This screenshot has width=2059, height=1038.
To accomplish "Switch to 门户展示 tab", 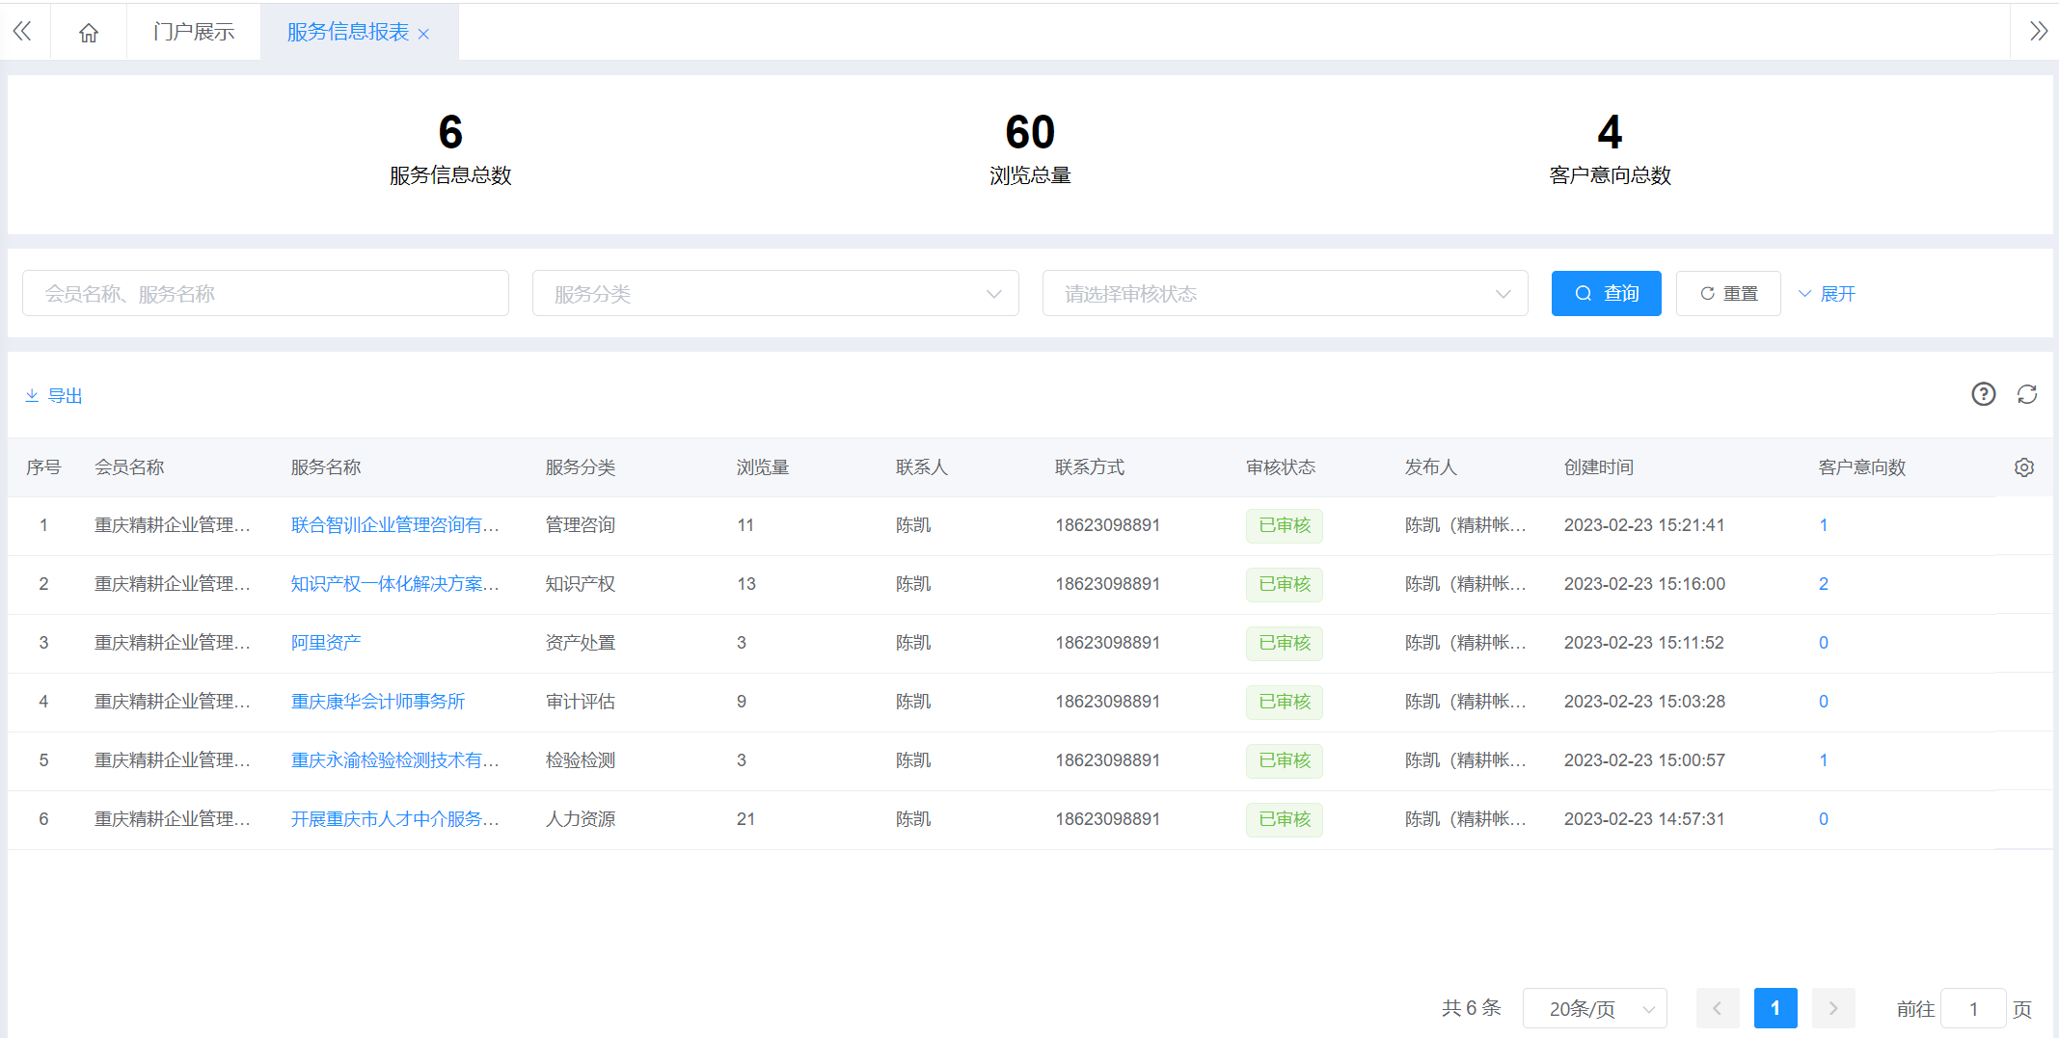I will 194,32.
